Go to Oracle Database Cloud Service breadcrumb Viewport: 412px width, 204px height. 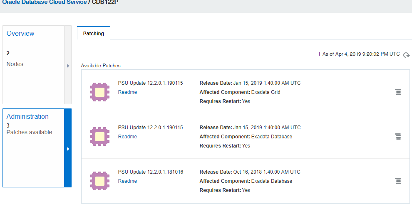point(43,2)
